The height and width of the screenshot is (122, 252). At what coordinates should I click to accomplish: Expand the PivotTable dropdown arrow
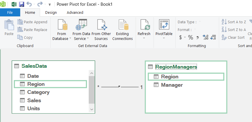(x=164, y=38)
